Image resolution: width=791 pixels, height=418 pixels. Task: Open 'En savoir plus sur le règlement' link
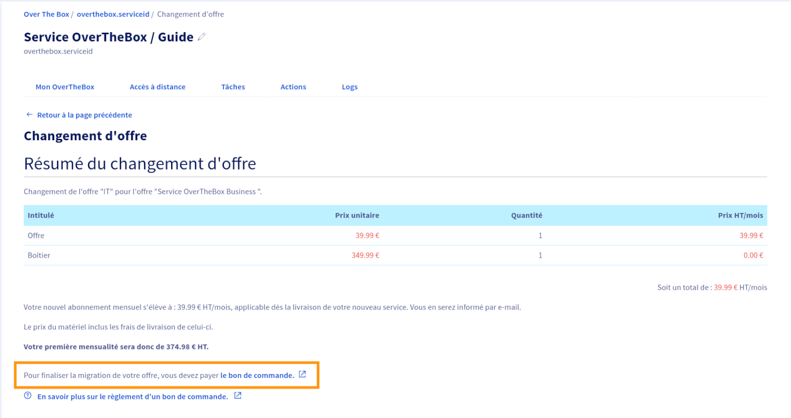point(133,397)
